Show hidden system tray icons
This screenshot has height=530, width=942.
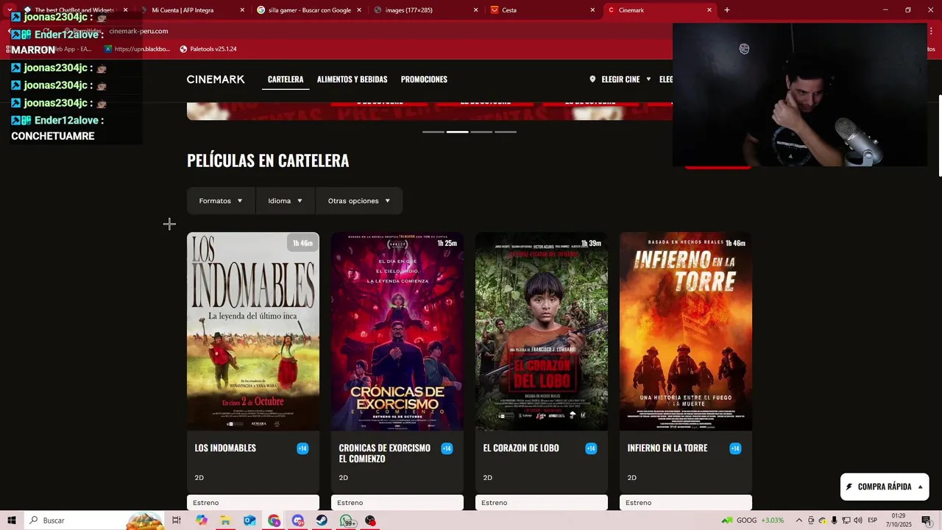(799, 520)
